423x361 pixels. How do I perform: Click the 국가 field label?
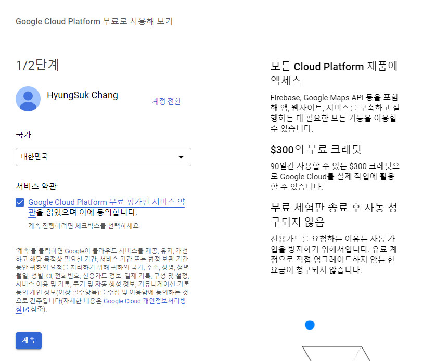(x=23, y=135)
